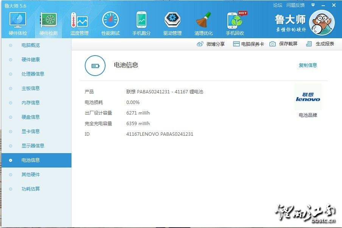This screenshot has width=342, height=228.
Task: Open 手机回收 phone recycling icon
Action: 235,20
